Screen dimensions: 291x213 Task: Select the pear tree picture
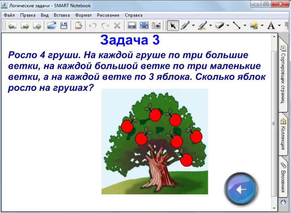coord(155,141)
